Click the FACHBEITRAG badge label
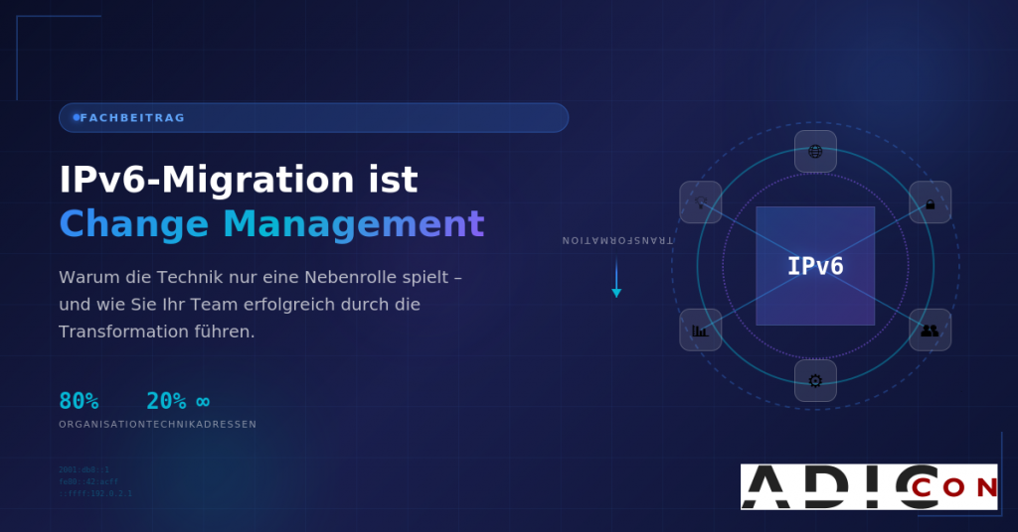1018x532 pixels. (x=133, y=118)
